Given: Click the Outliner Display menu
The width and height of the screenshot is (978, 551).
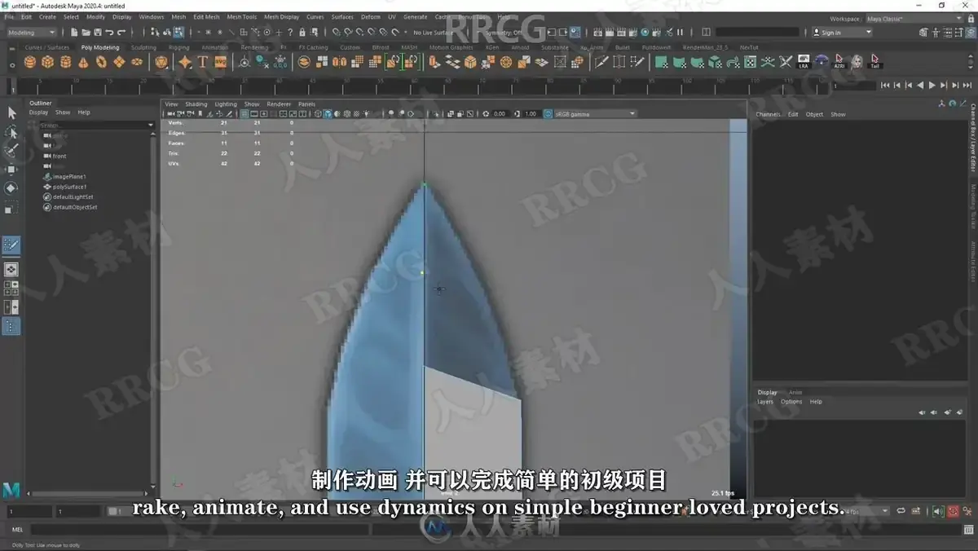Looking at the screenshot, I should pyautogui.click(x=38, y=112).
